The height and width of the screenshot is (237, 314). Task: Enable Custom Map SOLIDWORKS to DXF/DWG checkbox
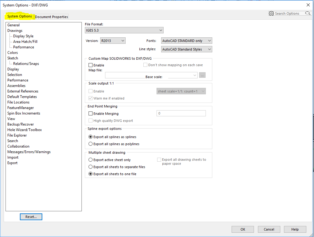point(90,65)
